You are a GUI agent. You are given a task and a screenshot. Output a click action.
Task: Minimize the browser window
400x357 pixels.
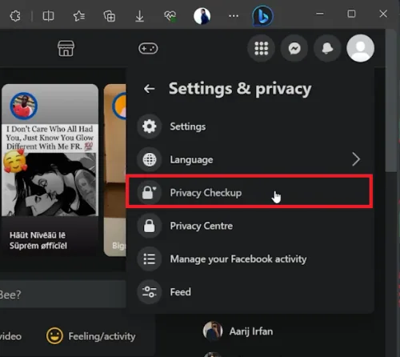click(320, 14)
